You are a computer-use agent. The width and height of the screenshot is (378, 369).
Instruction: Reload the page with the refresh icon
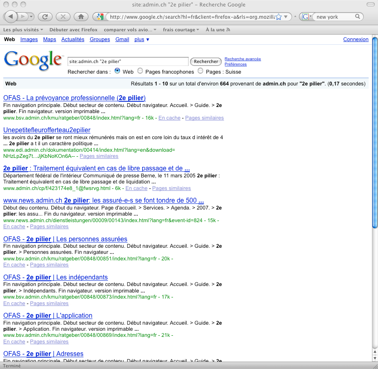click(45, 17)
